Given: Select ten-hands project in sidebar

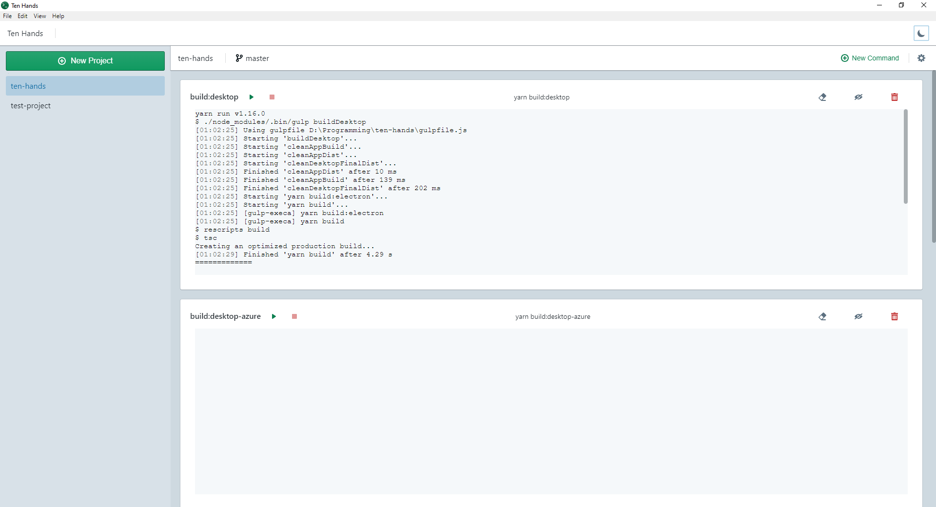Looking at the screenshot, I should pos(85,86).
